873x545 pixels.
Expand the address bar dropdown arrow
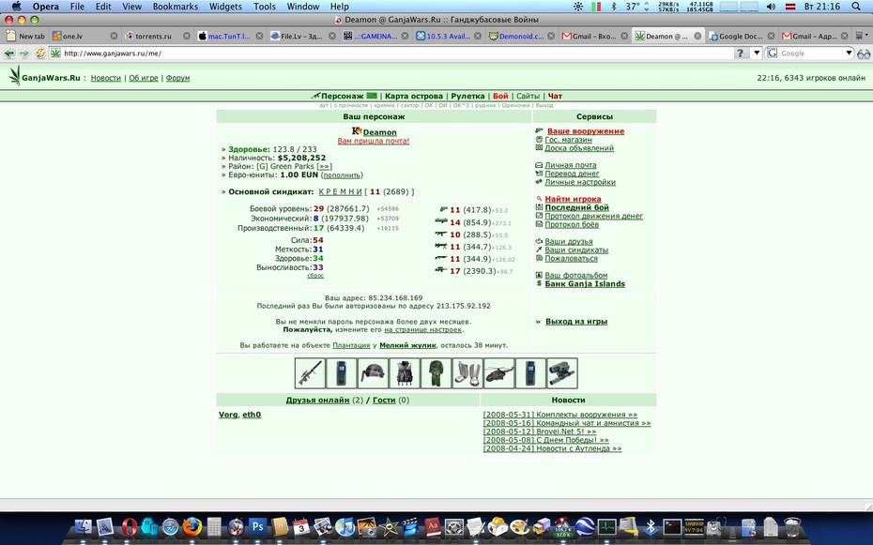(756, 53)
